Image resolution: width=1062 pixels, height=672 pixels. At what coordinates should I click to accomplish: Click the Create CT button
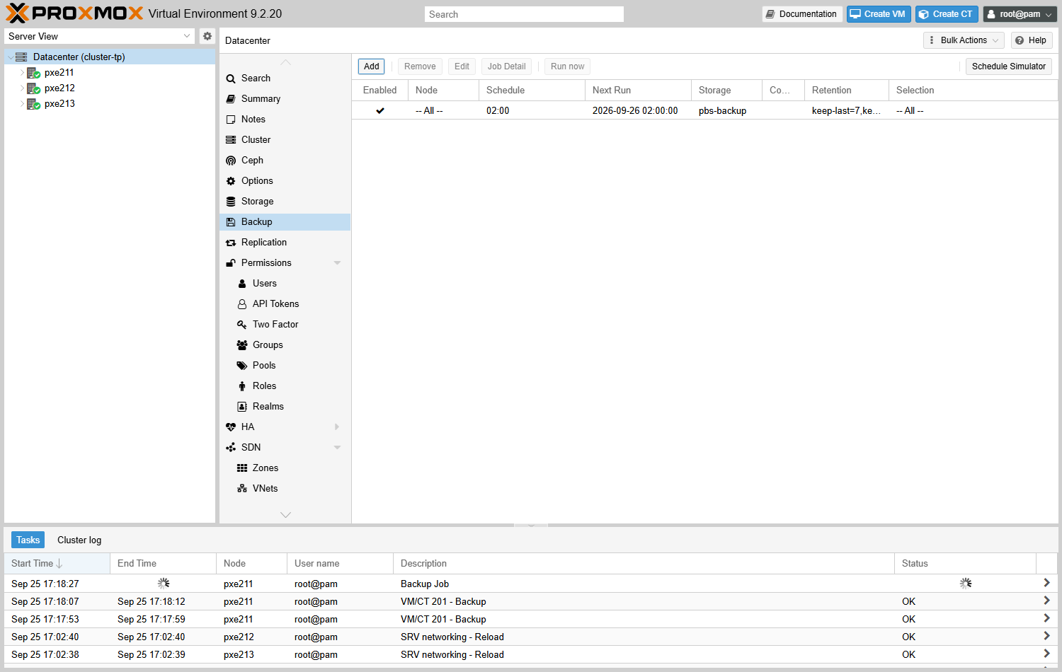[947, 14]
